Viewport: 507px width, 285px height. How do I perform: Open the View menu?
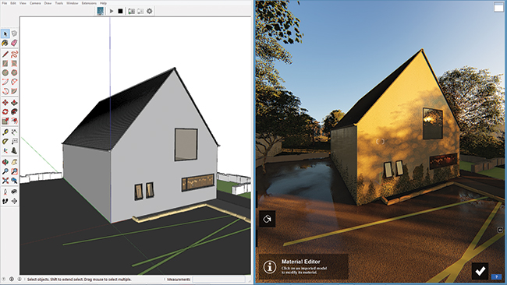(x=23, y=3)
